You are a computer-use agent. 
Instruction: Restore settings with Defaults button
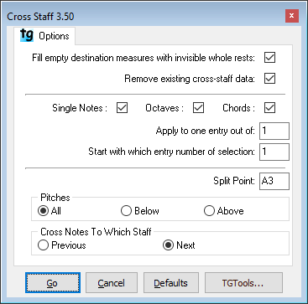point(171,283)
